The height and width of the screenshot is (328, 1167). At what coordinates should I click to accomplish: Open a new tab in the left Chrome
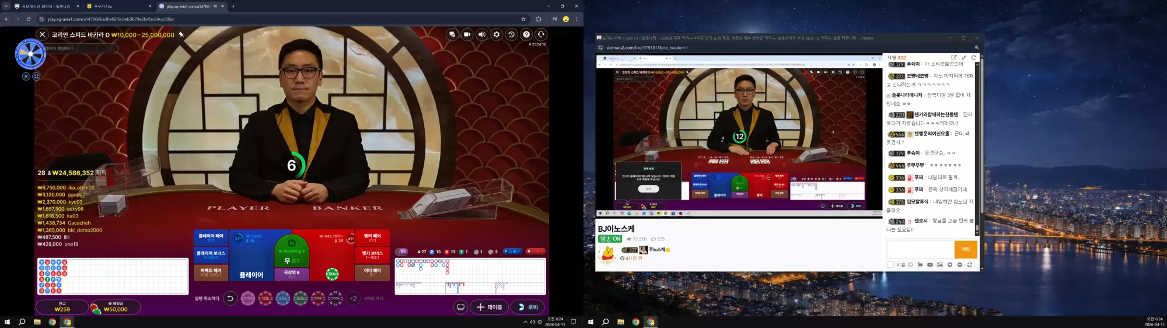(x=233, y=6)
